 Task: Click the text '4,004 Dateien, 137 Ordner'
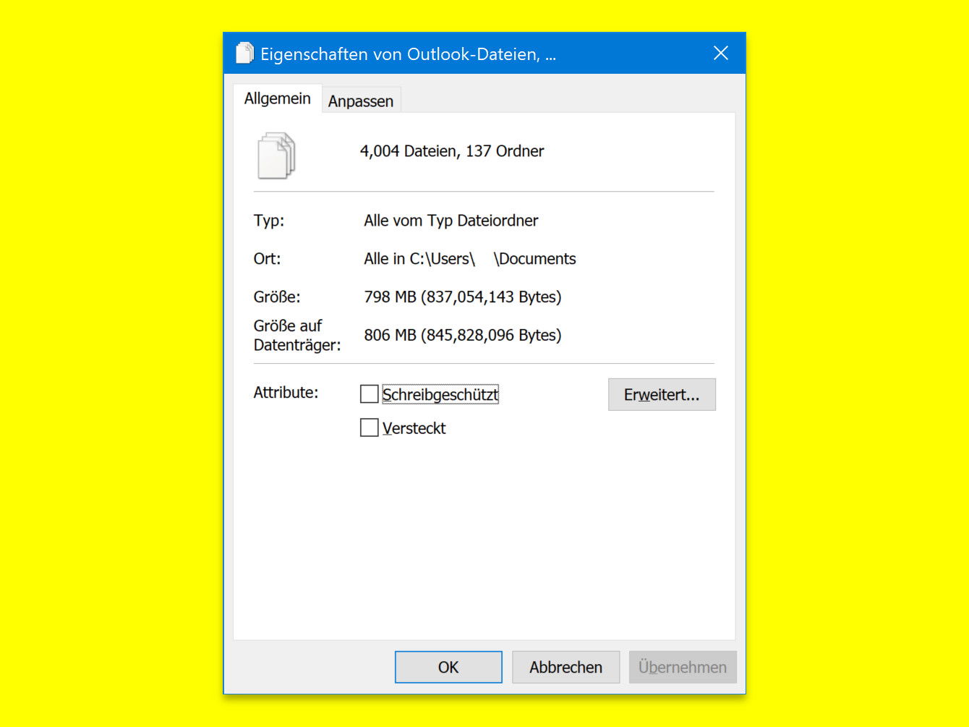point(452,151)
